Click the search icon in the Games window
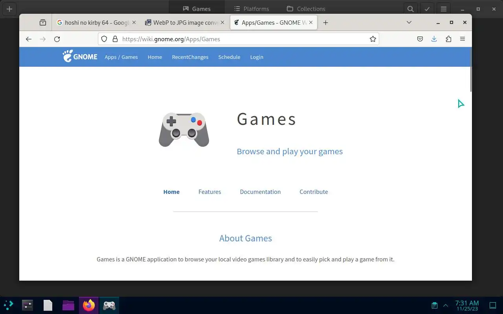503x314 pixels. 410,9
